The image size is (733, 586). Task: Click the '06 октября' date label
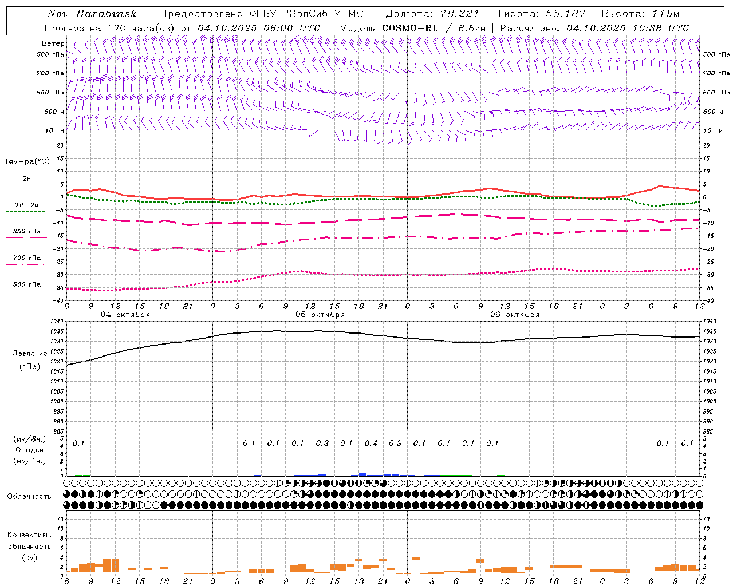pyautogui.click(x=514, y=315)
